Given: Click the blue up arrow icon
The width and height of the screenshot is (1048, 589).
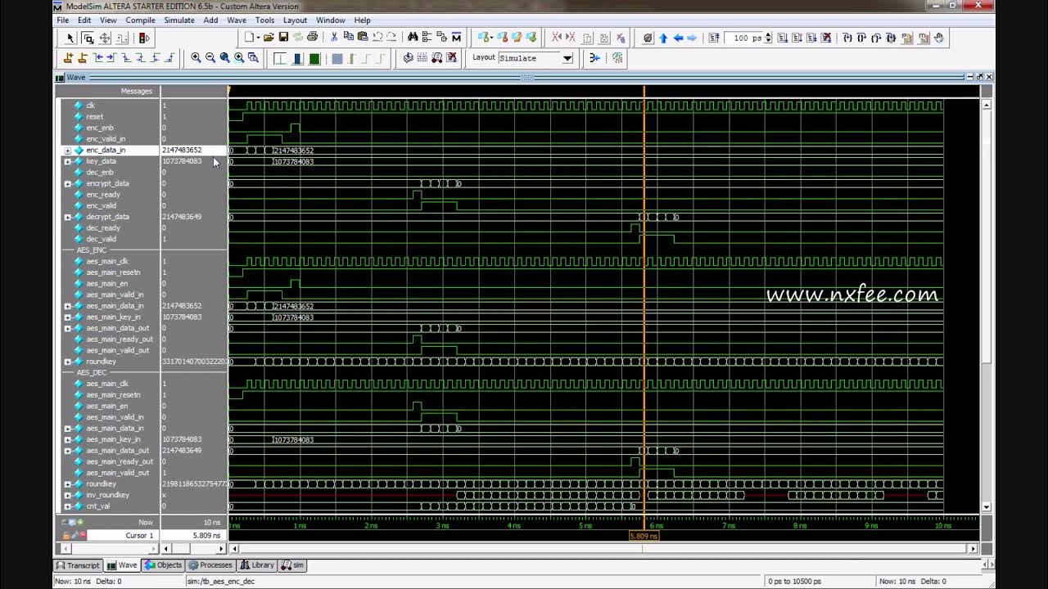Looking at the screenshot, I should click(663, 38).
